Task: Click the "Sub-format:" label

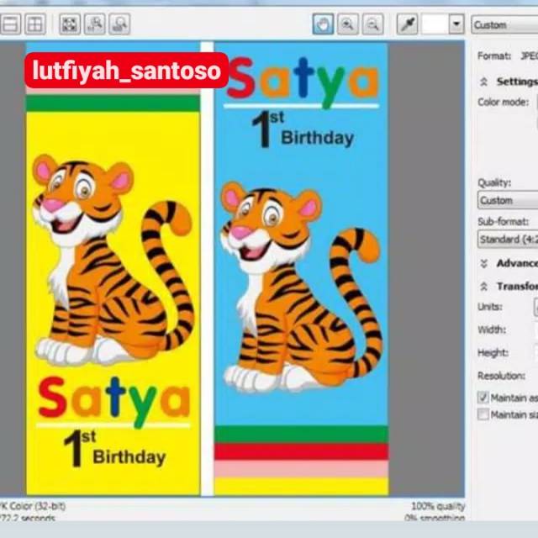Action: click(x=503, y=222)
